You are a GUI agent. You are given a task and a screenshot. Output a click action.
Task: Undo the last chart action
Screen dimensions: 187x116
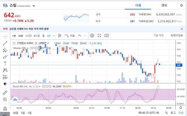(x=80, y=36)
